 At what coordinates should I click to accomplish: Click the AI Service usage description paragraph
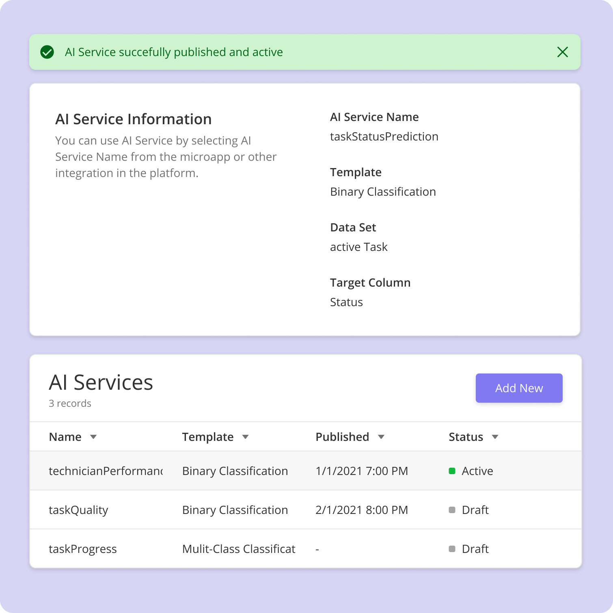[x=166, y=157]
